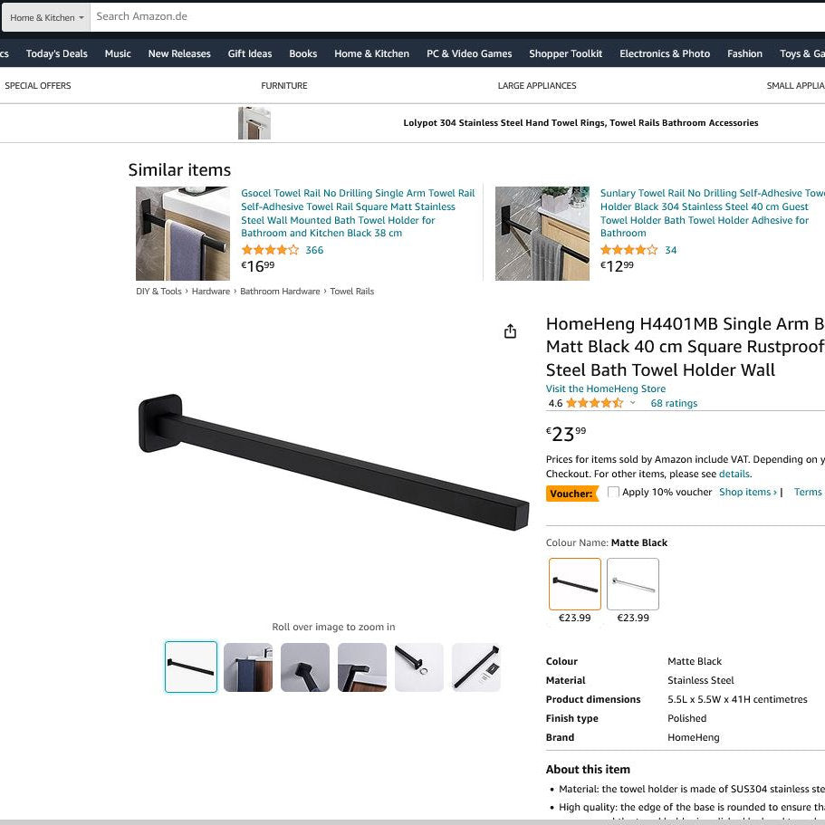Screen dimensions: 825x825
Task: Open the Lolypot towel ring banner image
Action: (254, 123)
